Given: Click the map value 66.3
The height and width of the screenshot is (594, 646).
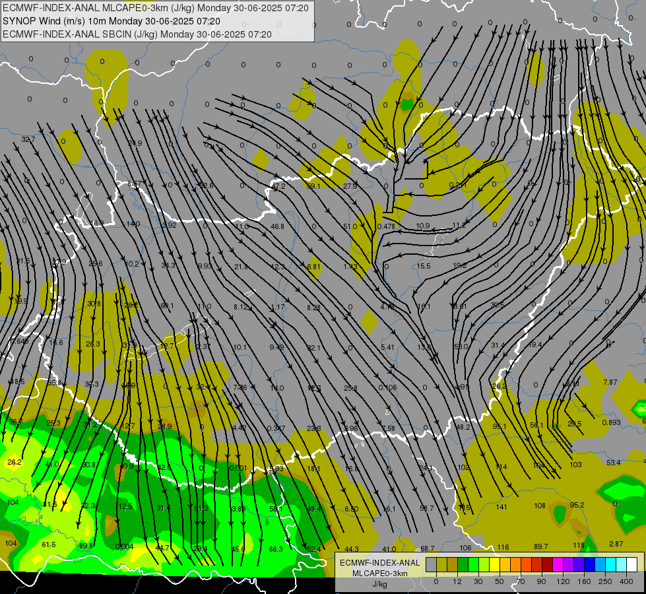Looking at the screenshot, I should click(276, 549).
